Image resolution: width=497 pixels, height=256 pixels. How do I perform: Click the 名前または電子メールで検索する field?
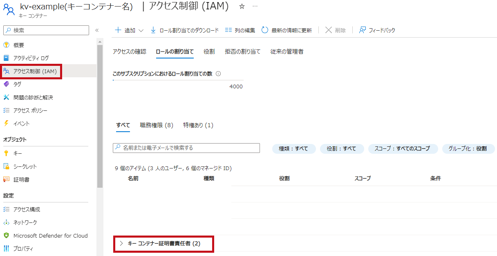tap(186, 148)
